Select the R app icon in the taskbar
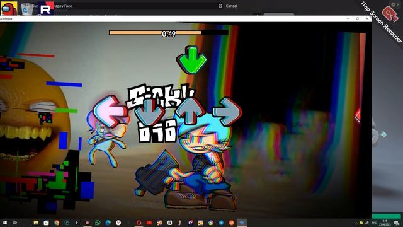 (x=190, y=223)
